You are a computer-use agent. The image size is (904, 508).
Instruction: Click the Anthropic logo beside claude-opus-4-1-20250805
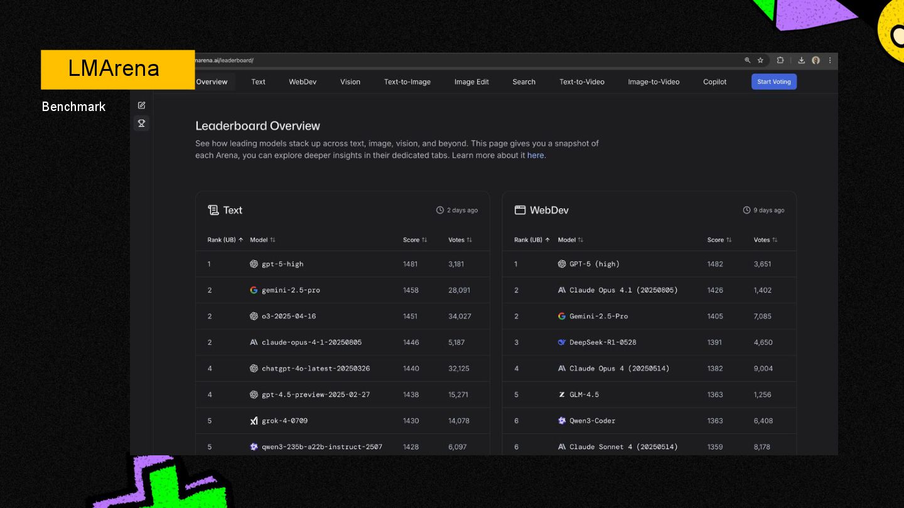(254, 342)
